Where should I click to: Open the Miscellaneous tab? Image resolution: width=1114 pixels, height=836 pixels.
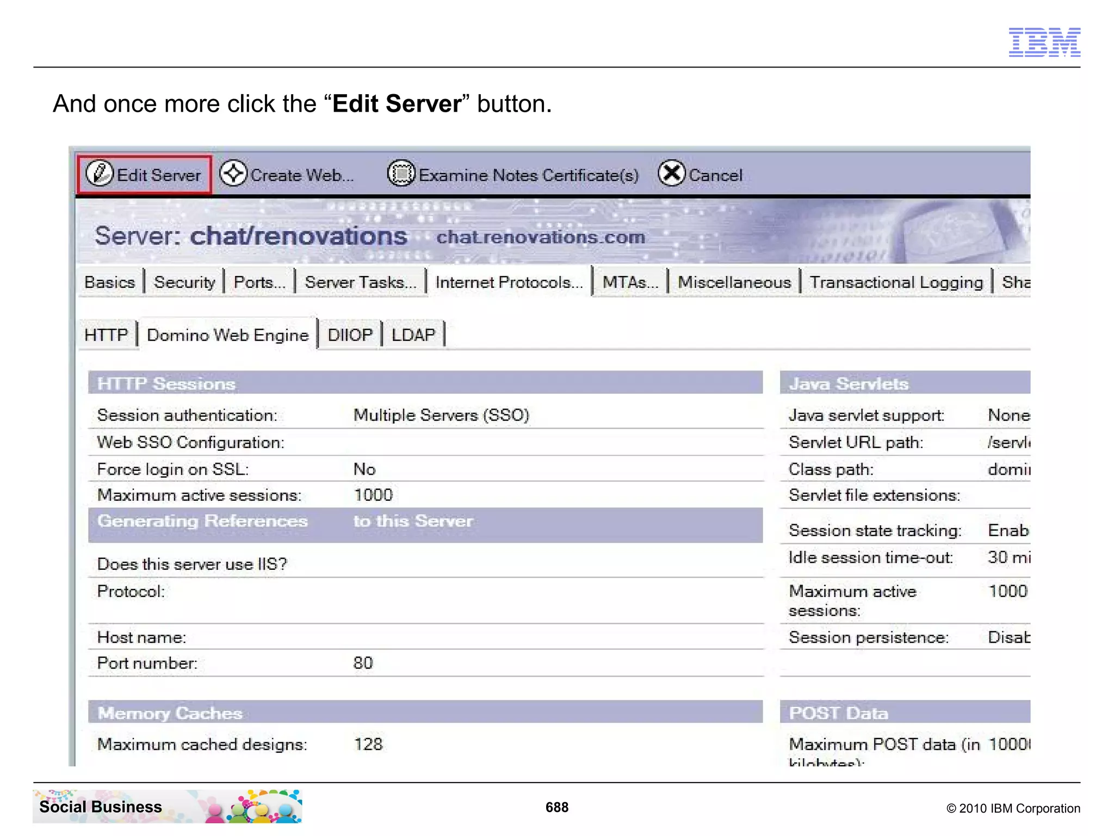pyautogui.click(x=734, y=282)
